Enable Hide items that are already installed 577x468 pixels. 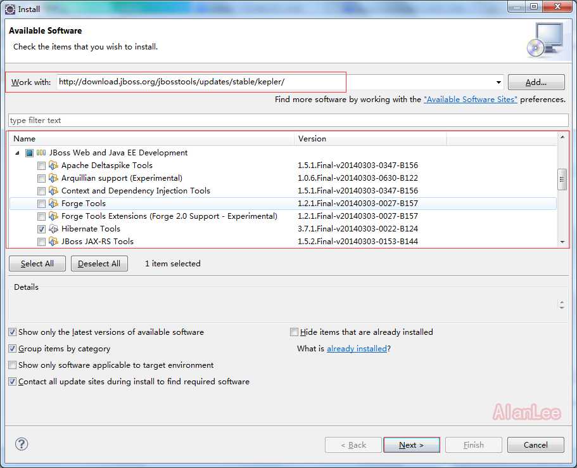294,332
